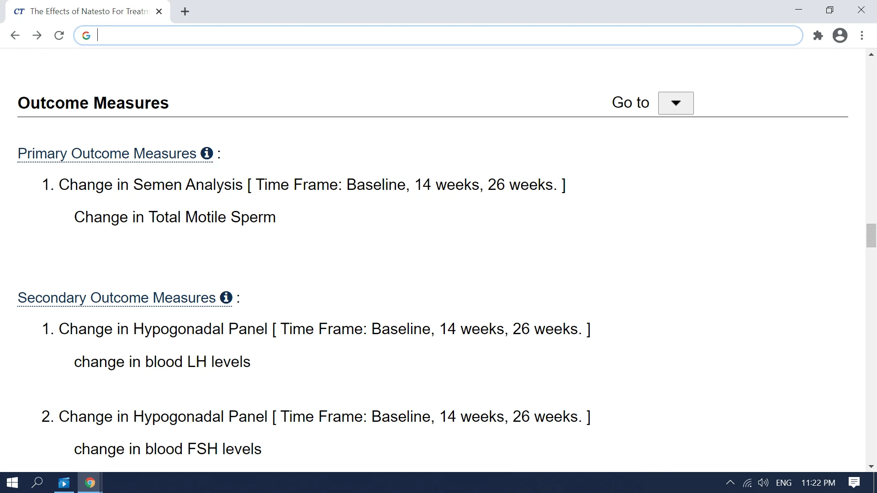Viewport: 877px width, 493px height.
Task: Open taskbar search magnifier
Action: point(37,483)
